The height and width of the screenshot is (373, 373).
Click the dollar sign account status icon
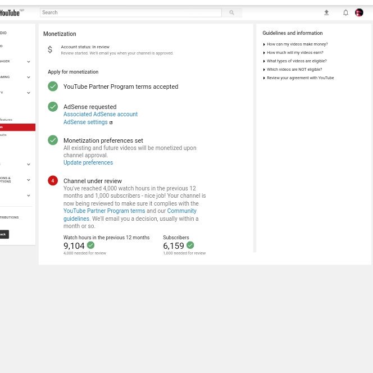[x=50, y=49]
